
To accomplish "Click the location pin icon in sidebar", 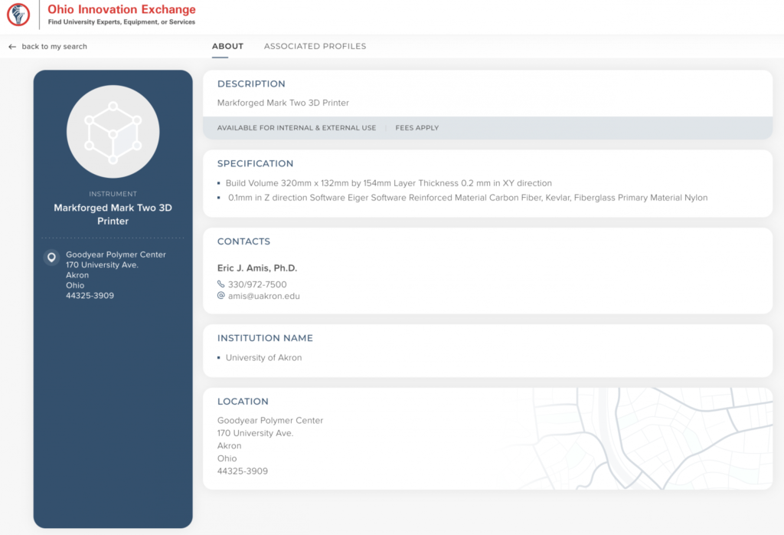I will pos(51,258).
